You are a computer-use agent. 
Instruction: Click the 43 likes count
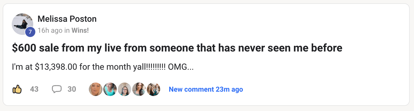pos(34,89)
